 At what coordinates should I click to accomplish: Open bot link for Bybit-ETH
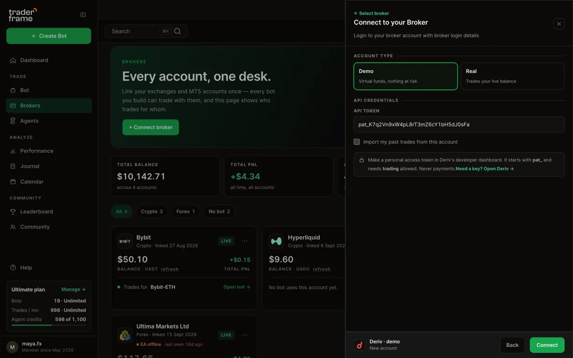[237, 287]
